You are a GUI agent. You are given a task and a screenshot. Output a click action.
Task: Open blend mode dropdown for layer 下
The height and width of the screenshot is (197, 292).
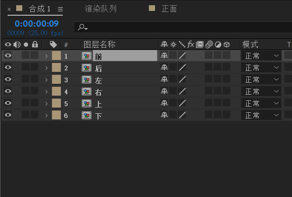click(262, 115)
